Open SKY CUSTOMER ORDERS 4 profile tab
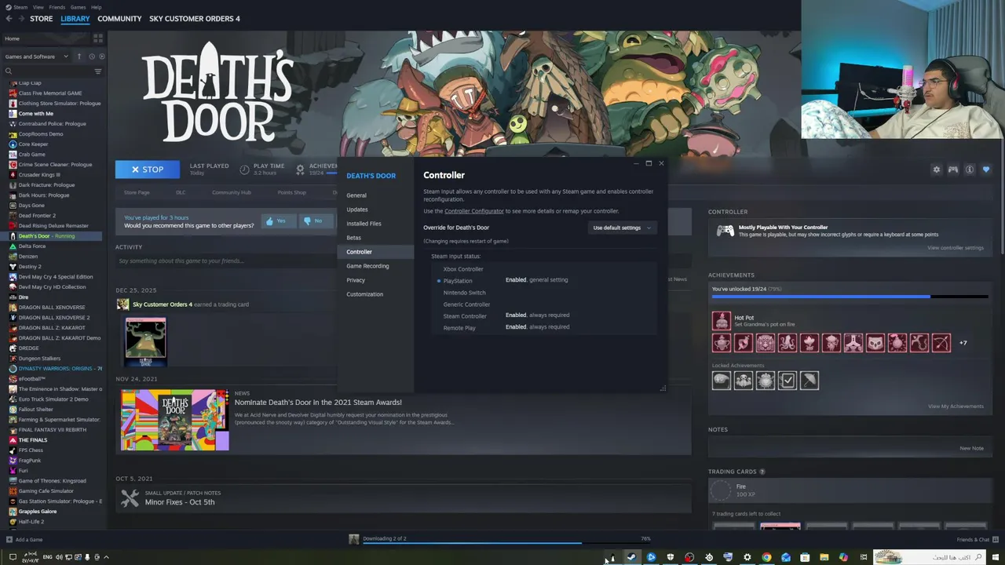This screenshot has width=1005, height=565. coord(195,18)
